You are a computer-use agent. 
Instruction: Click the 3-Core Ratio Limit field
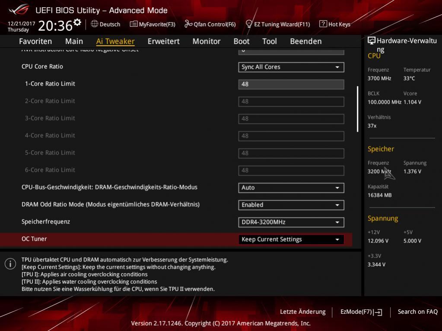pos(291,119)
